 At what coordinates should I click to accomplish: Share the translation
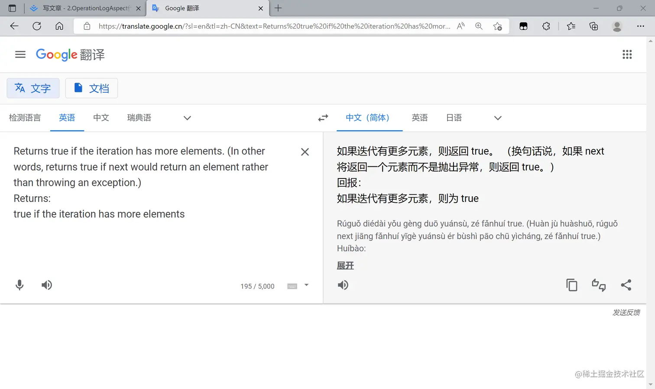coord(626,285)
